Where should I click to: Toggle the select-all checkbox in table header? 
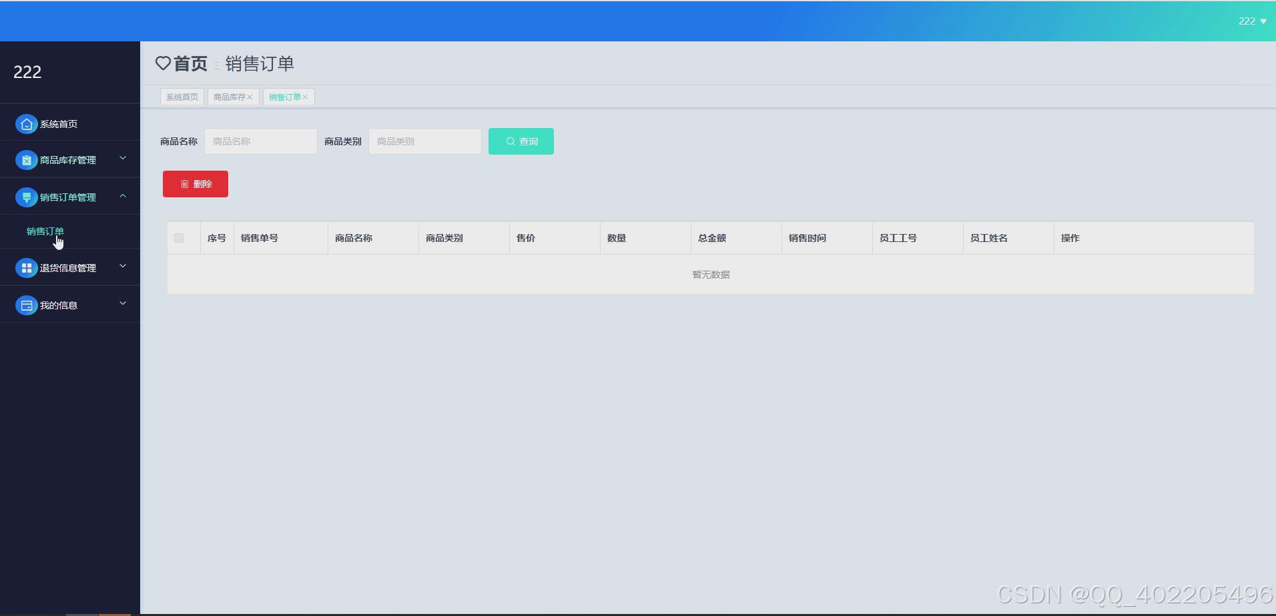[x=179, y=238]
